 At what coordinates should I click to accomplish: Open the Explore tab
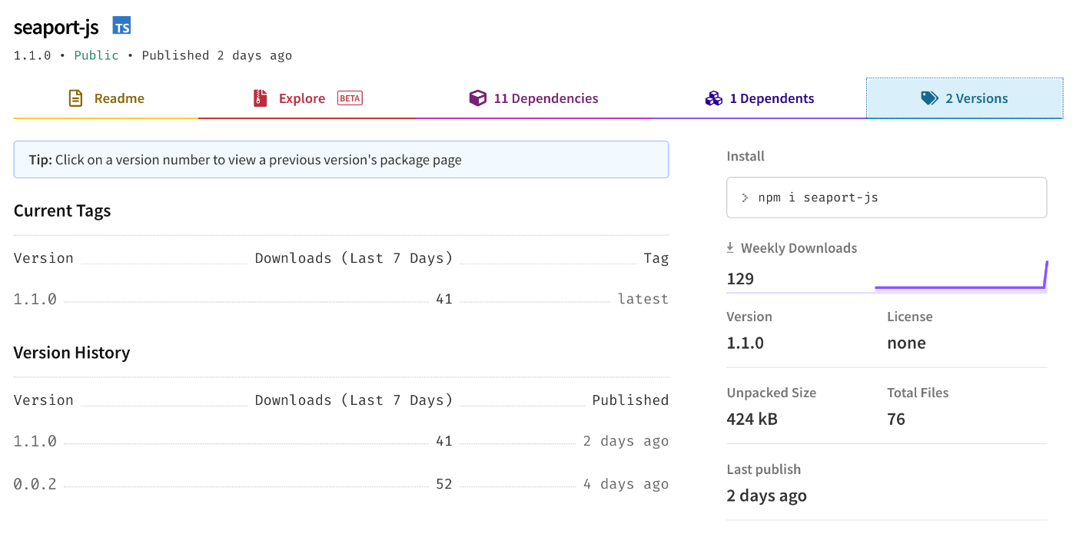pyautogui.click(x=307, y=98)
